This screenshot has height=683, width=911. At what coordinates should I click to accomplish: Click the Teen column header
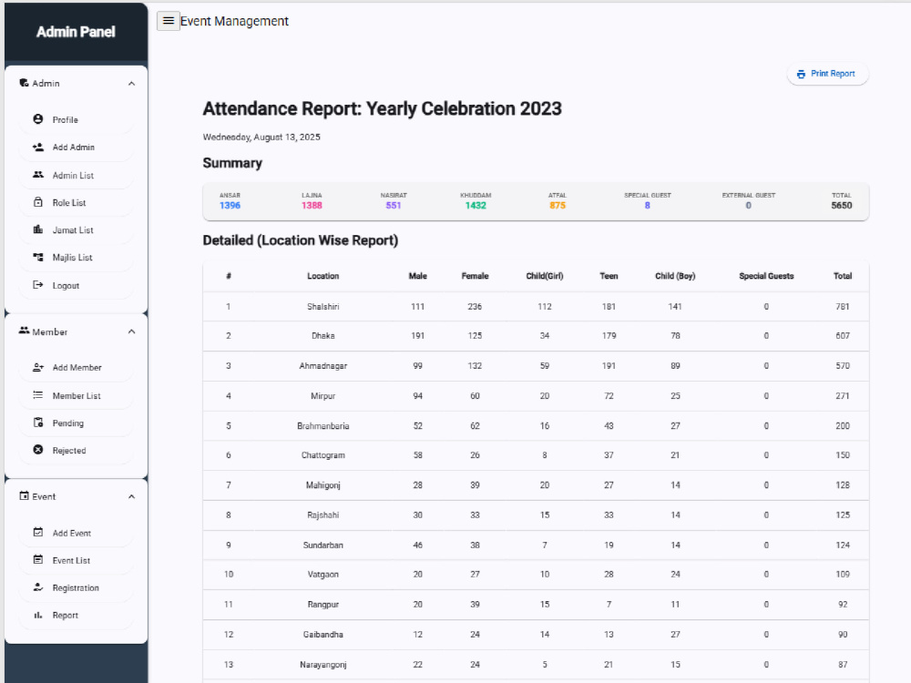tap(609, 276)
